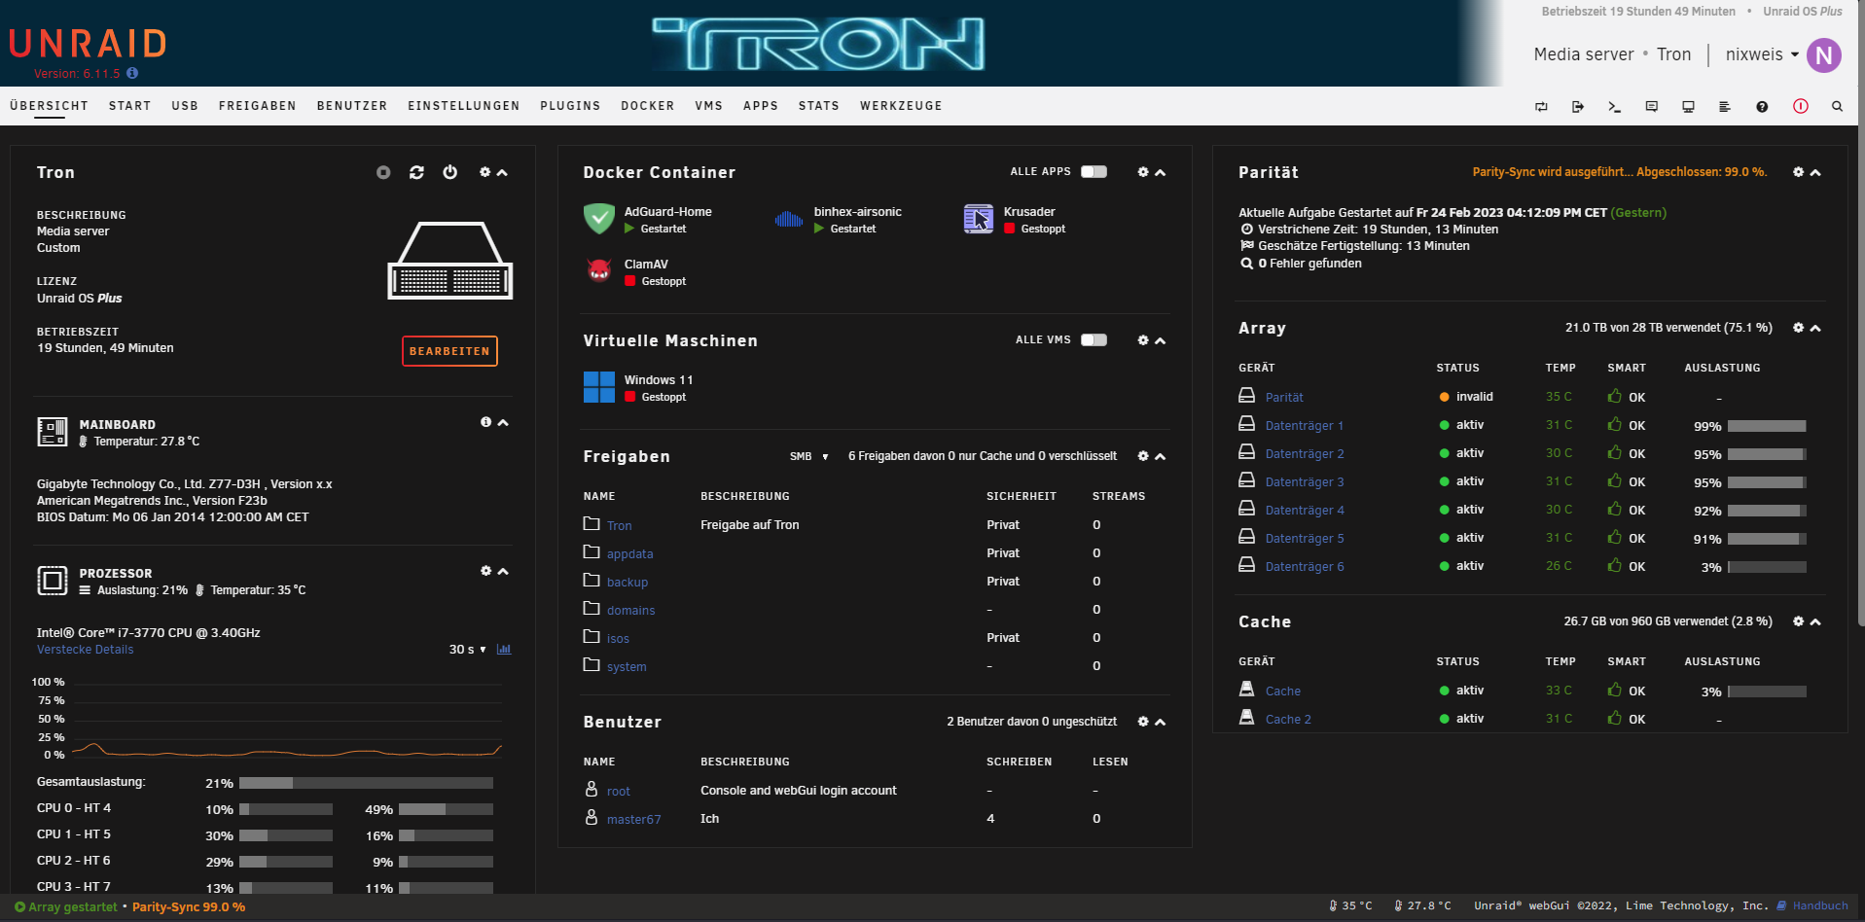The height and width of the screenshot is (922, 1865).
Task: Click the search magnifier icon
Action: point(1838,107)
